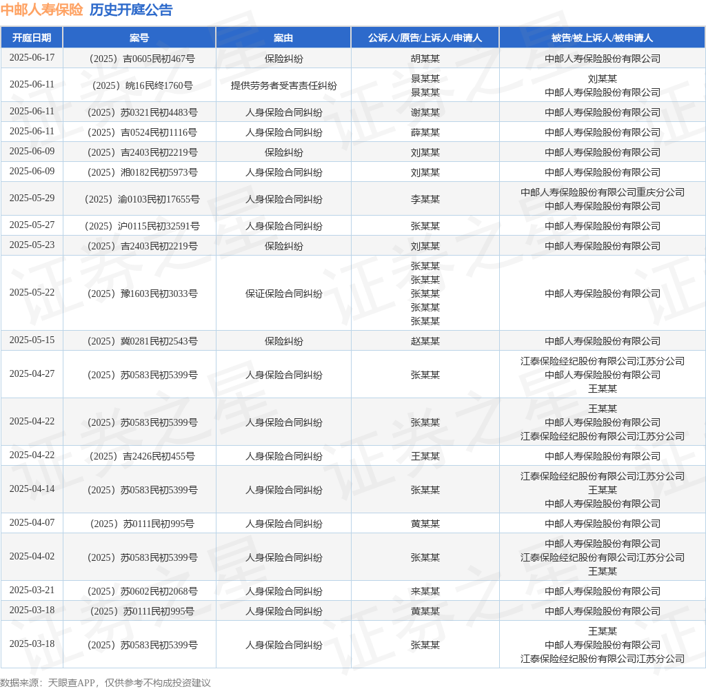Click case number (2025)豫1603民初3033号
The width and height of the screenshot is (706, 689).
pyautogui.click(x=142, y=294)
